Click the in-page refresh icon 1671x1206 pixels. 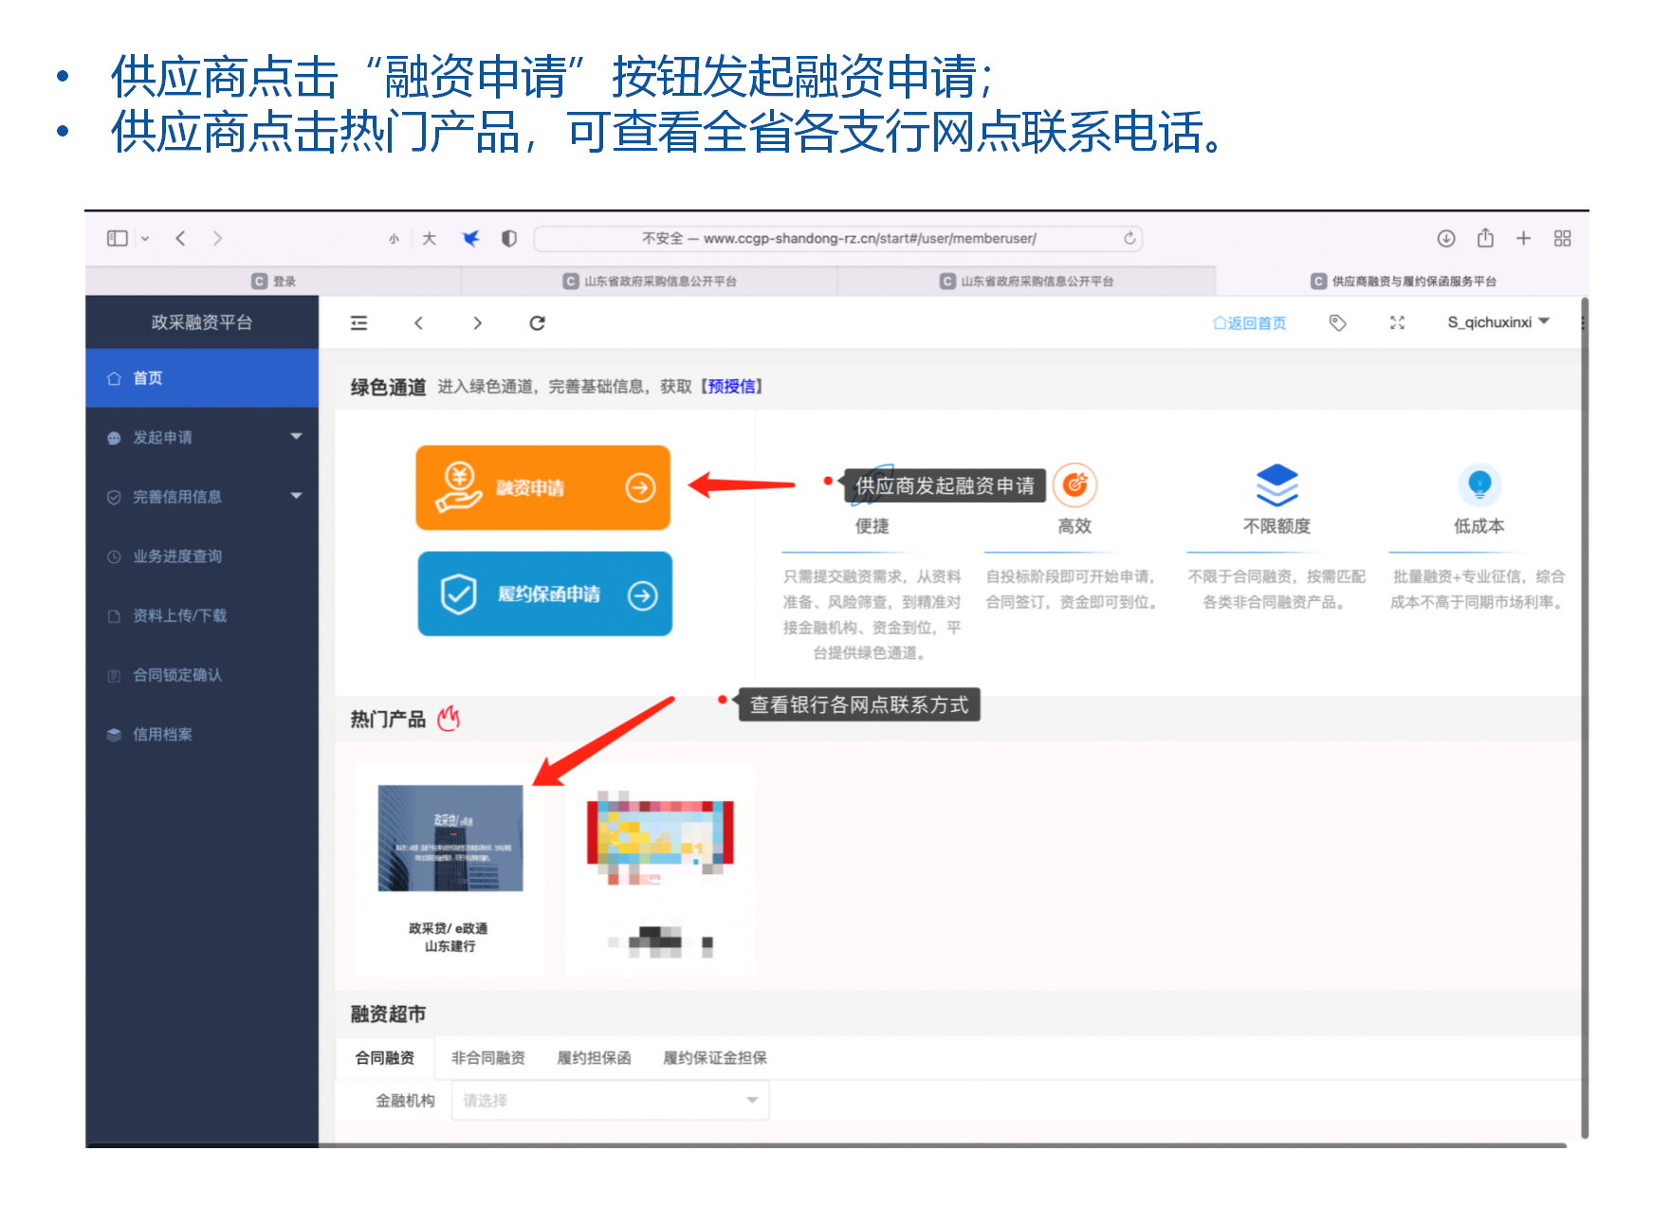coord(537,323)
